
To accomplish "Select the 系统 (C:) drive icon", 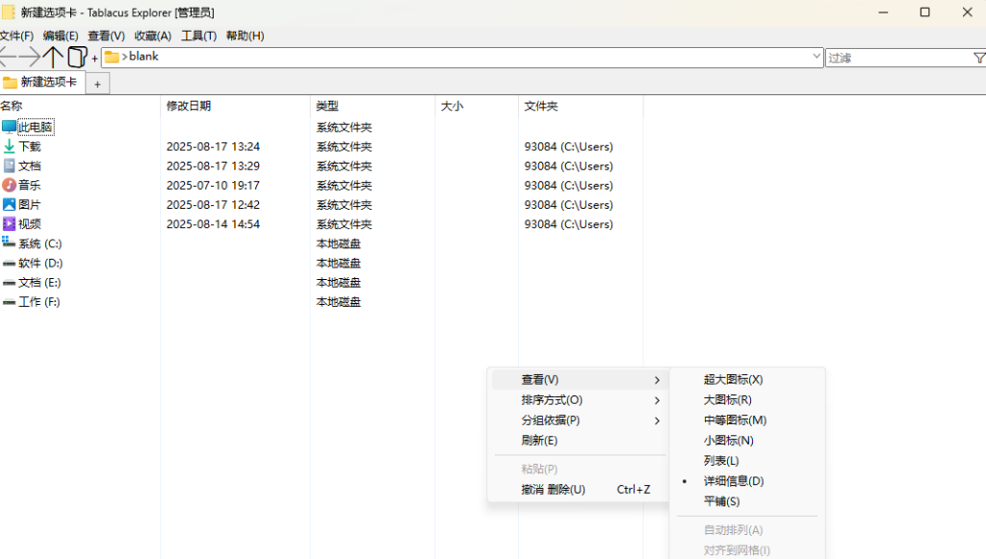I will pos(10,243).
